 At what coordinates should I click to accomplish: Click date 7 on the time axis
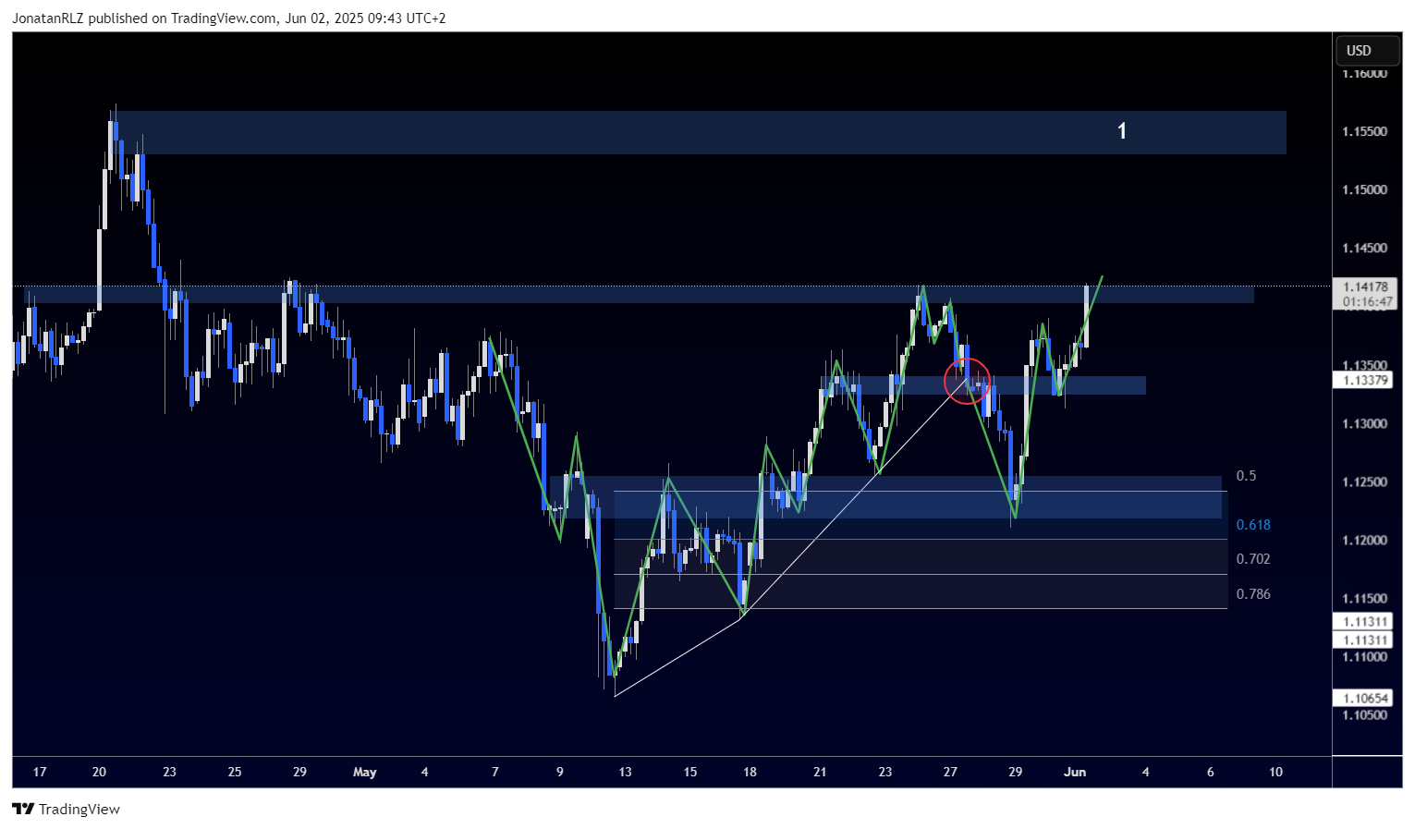click(x=495, y=772)
